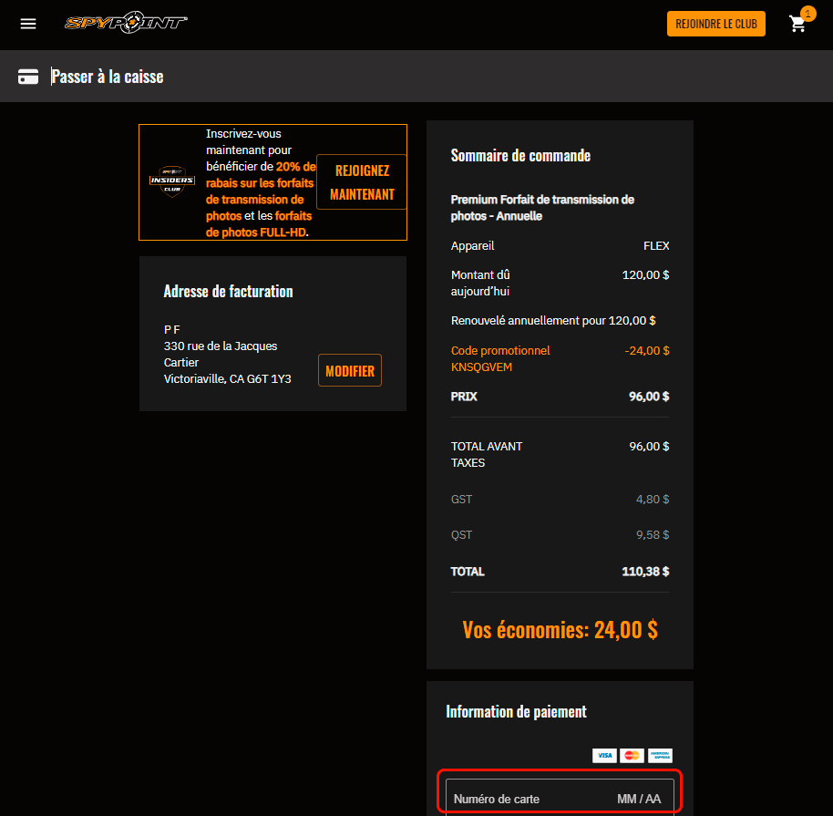Click the Adresse de facturation heading
The image size is (833, 816).
coord(228,292)
